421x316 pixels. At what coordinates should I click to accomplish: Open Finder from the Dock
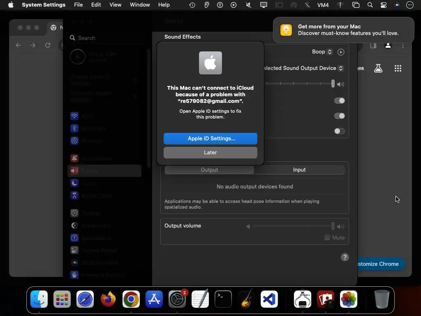(39, 299)
